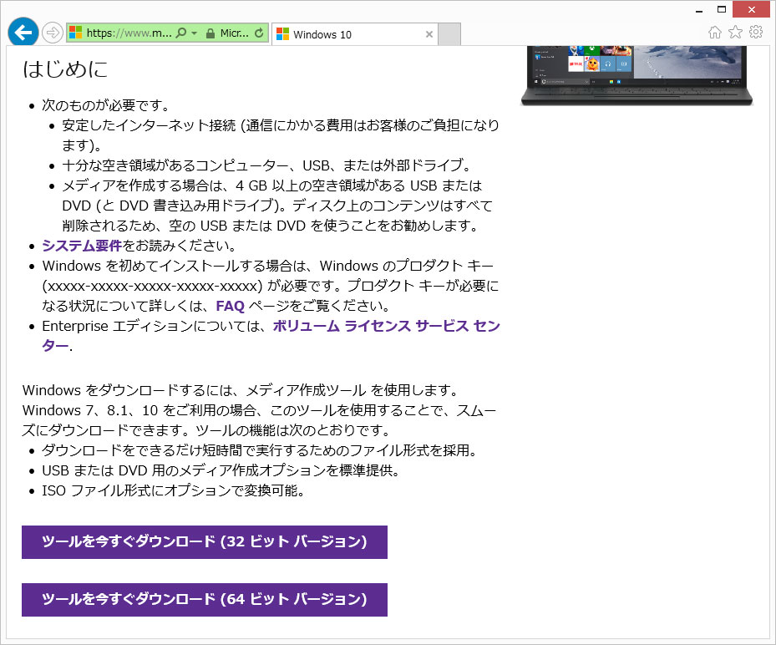The height and width of the screenshot is (645, 776).
Task: Click the line ISO ファイル形式にオプションで変換可能。
Action: (x=173, y=490)
